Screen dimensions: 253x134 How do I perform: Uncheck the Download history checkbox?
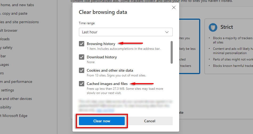coord(82,57)
